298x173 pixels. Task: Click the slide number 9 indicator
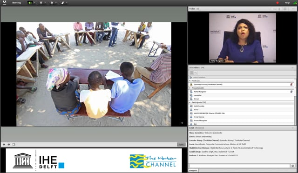(x=182, y=123)
